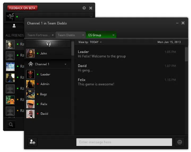Click the Razer logo profile avatar
Viewport: 191px width, 152px height.
pos(10,17)
